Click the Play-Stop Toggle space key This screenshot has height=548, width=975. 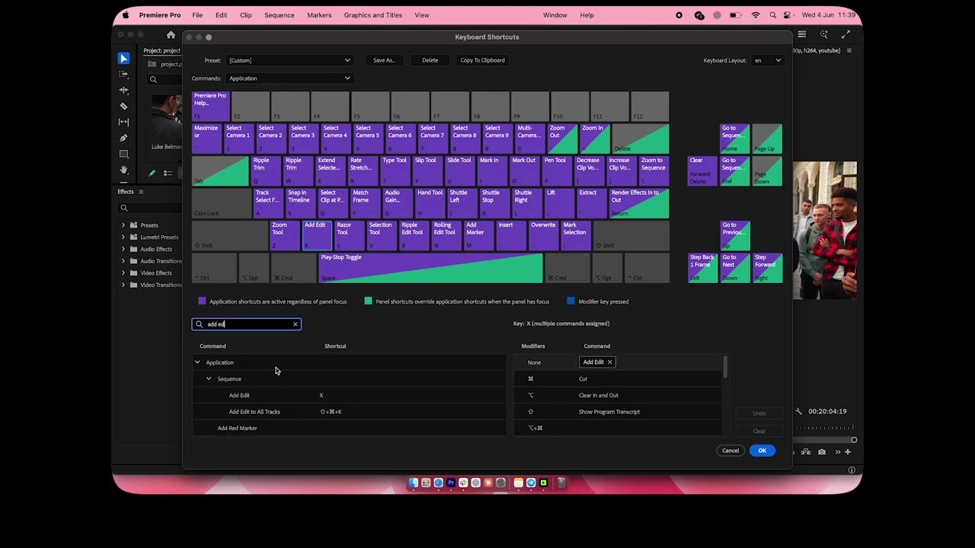430,269
